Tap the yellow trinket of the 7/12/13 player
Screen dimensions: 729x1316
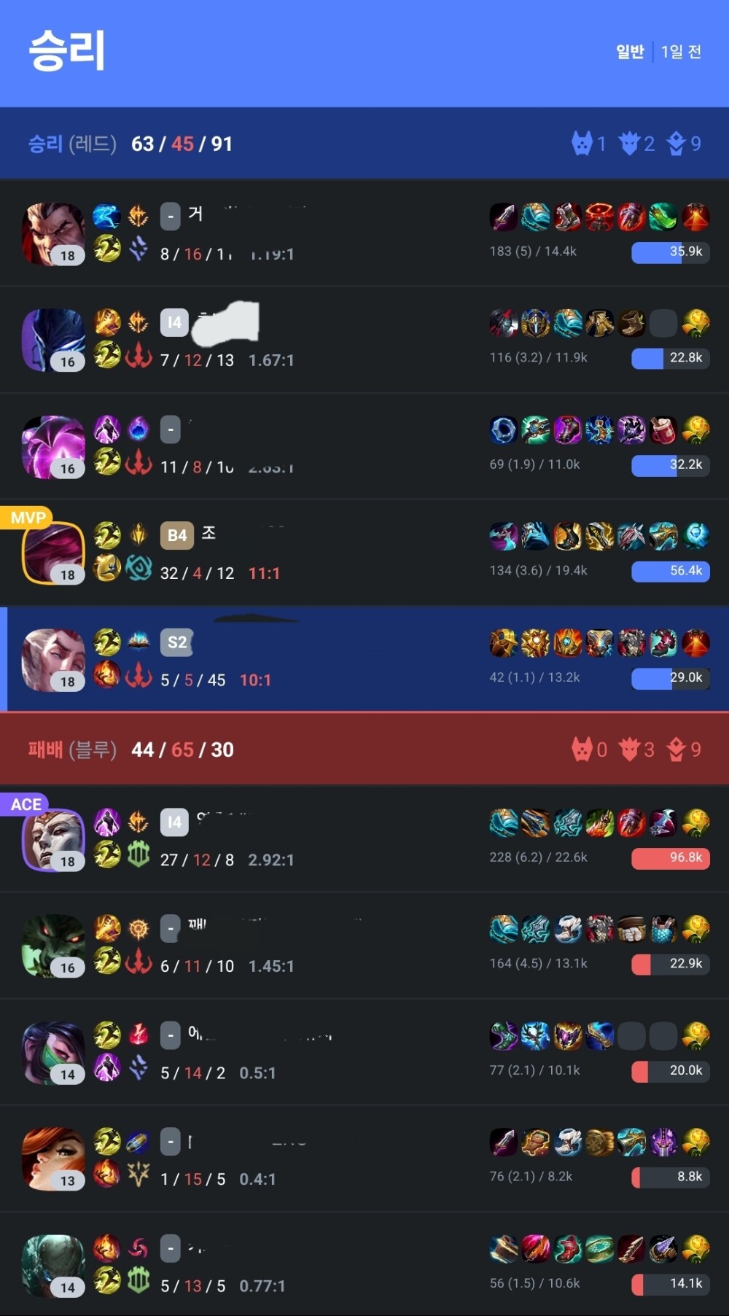(x=696, y=323)
